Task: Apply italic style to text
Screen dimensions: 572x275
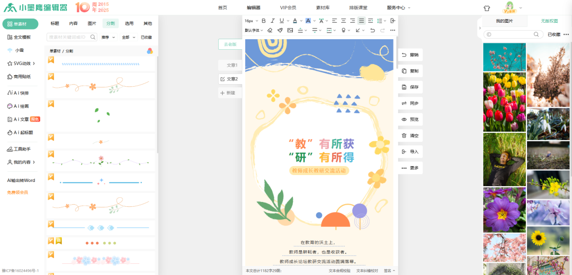Action: tap(273, 21)
